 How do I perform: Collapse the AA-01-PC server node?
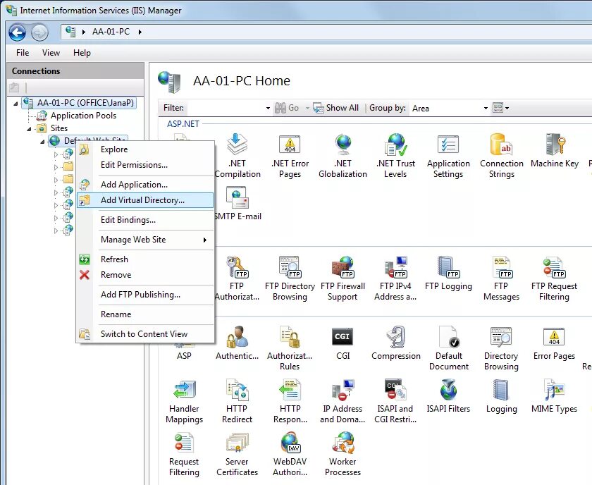click(x=16, y=104)
